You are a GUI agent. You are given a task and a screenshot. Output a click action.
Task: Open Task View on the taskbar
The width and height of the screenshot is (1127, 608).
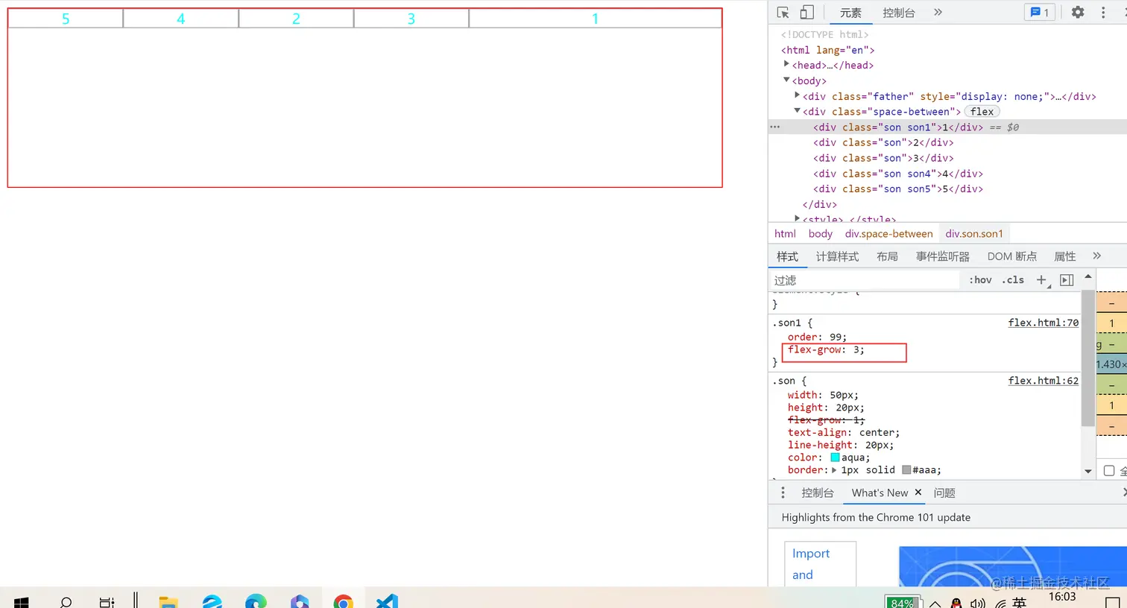point(107,602)
